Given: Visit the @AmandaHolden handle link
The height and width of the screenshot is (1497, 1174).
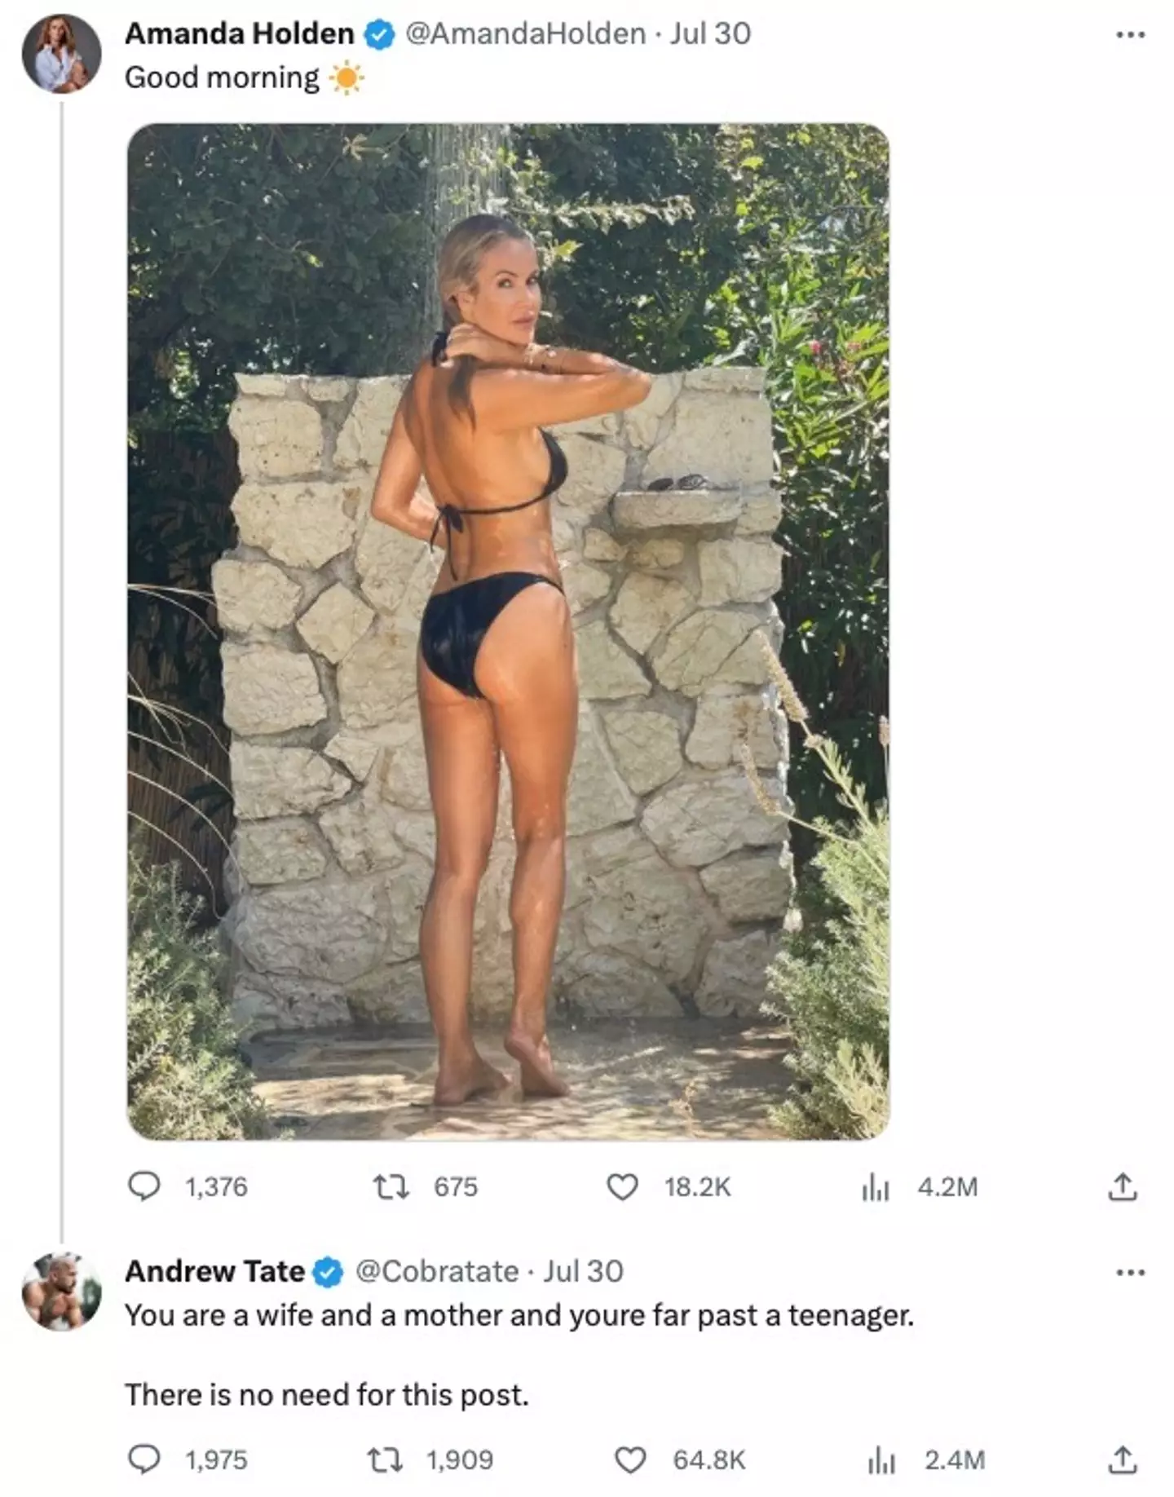Looking at the screenshot, I should (x=525, y=33).
